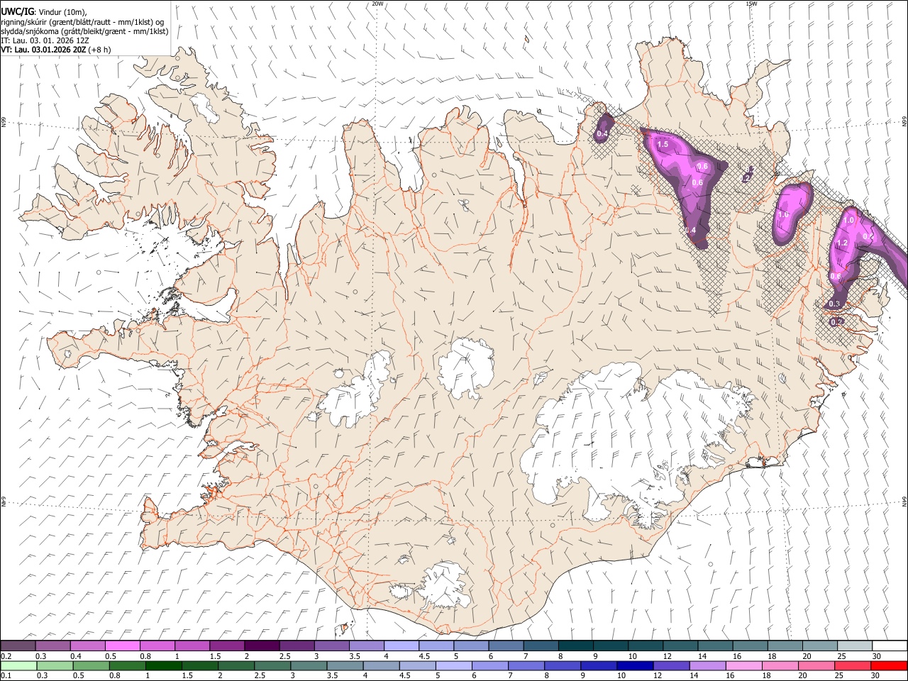Click the white 30 snow-scale swatch
Viewport: 908px width, 681px height.
(x=890, y=646)
